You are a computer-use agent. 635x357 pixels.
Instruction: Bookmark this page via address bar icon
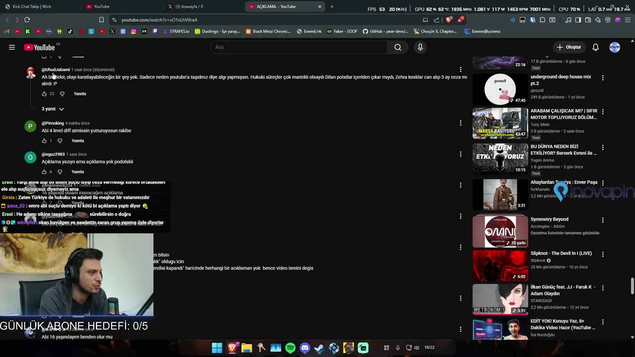pyautogui.click(x=101, y=20)
